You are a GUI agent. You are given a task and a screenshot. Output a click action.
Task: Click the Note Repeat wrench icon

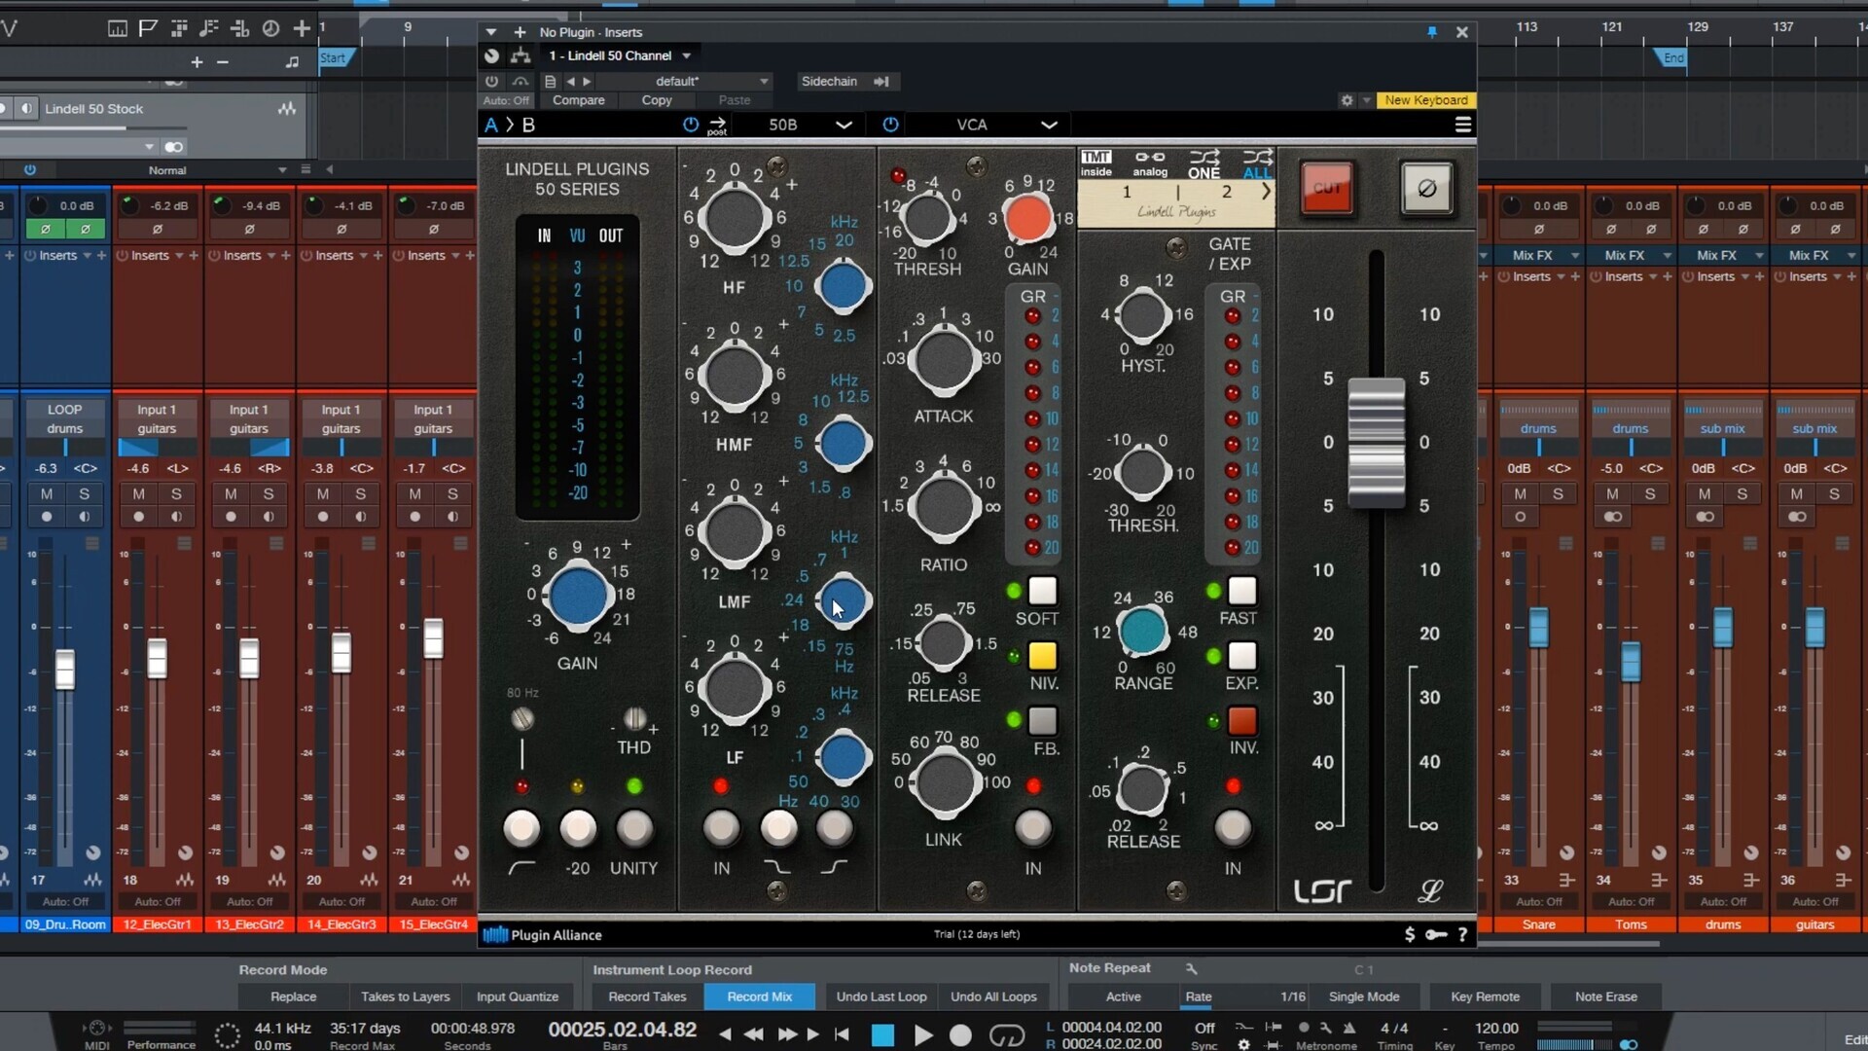point(1191,968)
